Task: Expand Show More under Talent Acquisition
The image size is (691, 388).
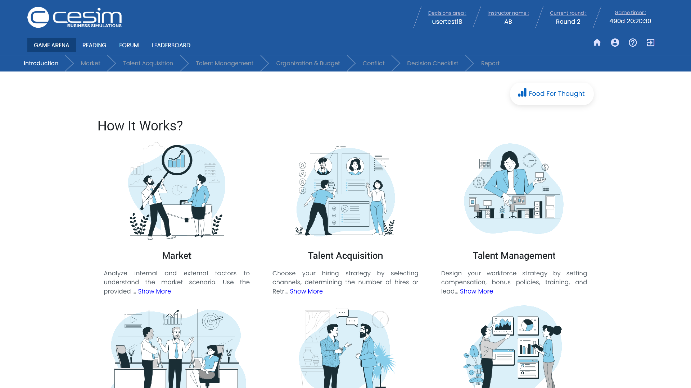Action: click(x=306, y=291)
